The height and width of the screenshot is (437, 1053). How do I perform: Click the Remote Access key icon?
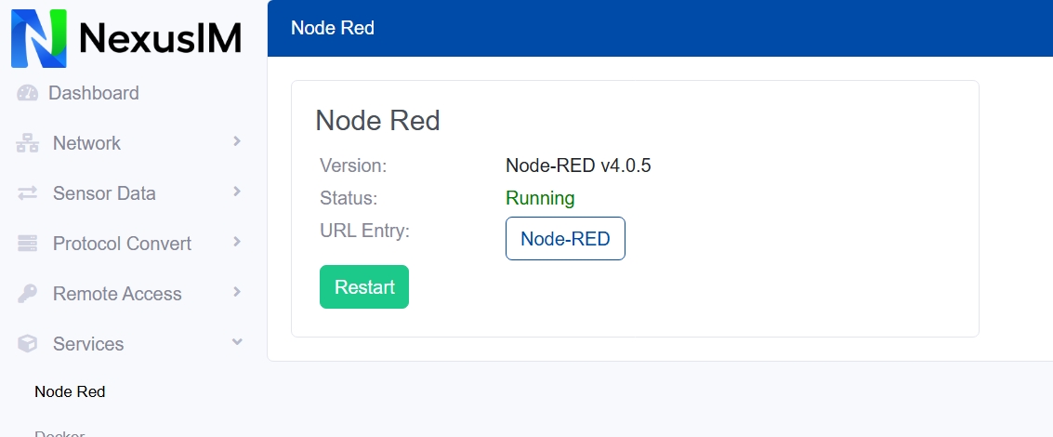pyautogui.click(x=28, y=294)
